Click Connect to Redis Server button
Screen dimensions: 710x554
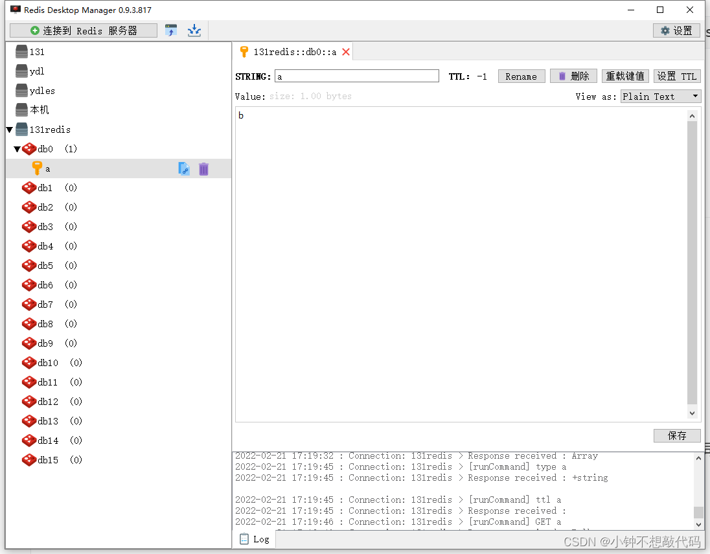(84, 30)
